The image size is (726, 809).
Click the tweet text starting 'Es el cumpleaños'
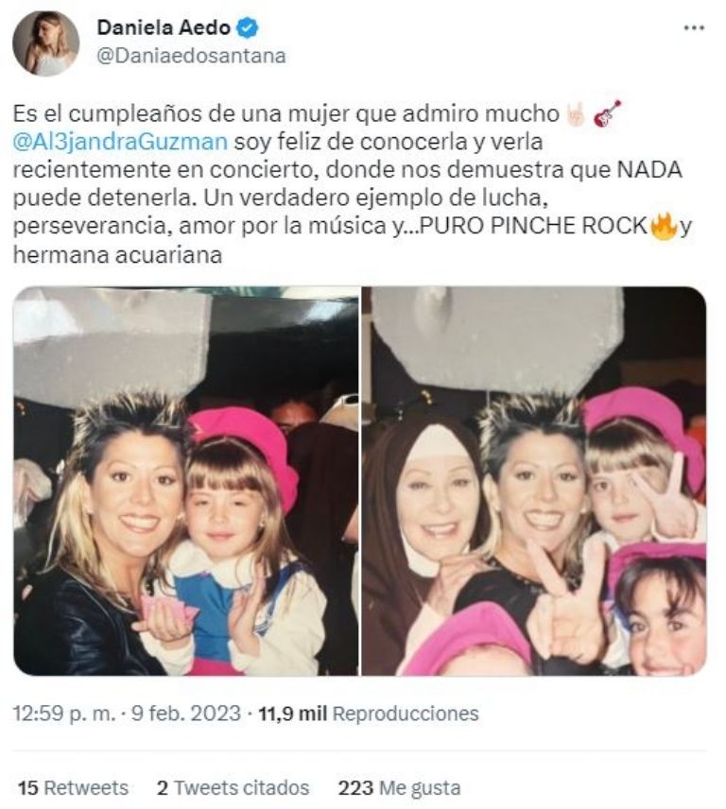[352, 184]
